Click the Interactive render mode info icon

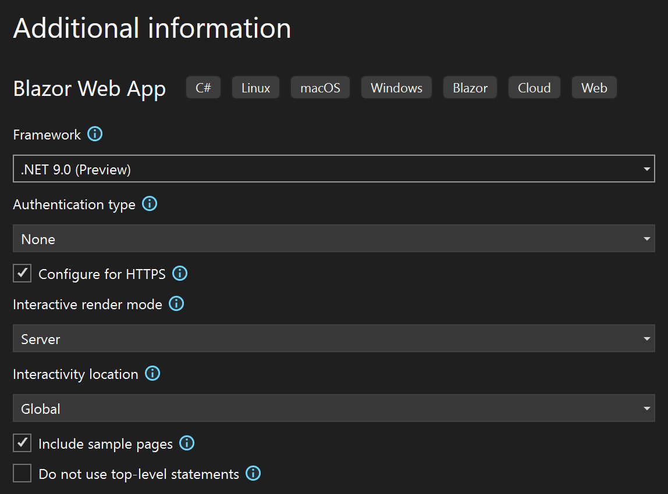(x=176, y=304)
